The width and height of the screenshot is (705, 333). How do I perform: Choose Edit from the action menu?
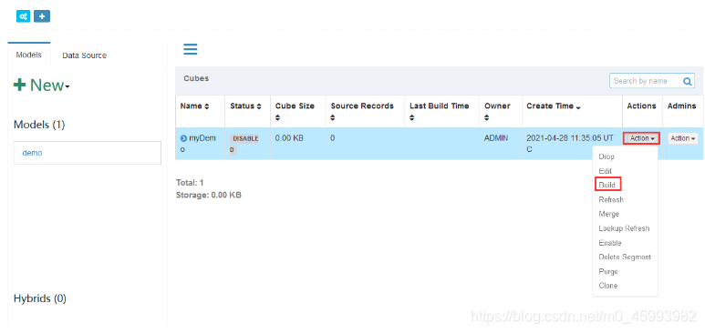tap(606, 171)
